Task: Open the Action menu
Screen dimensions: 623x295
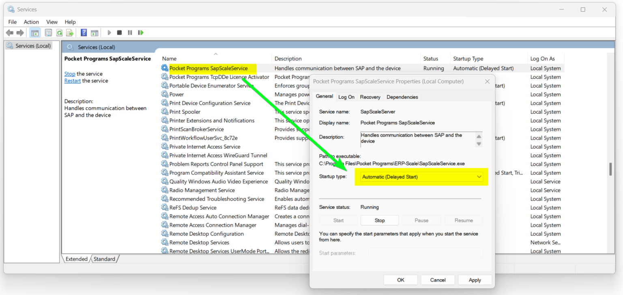Action: (31, 22)
